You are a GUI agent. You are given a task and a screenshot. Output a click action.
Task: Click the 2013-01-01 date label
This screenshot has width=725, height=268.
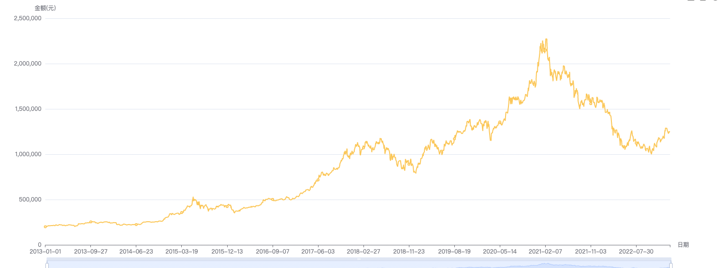click(x=45, y=252)
